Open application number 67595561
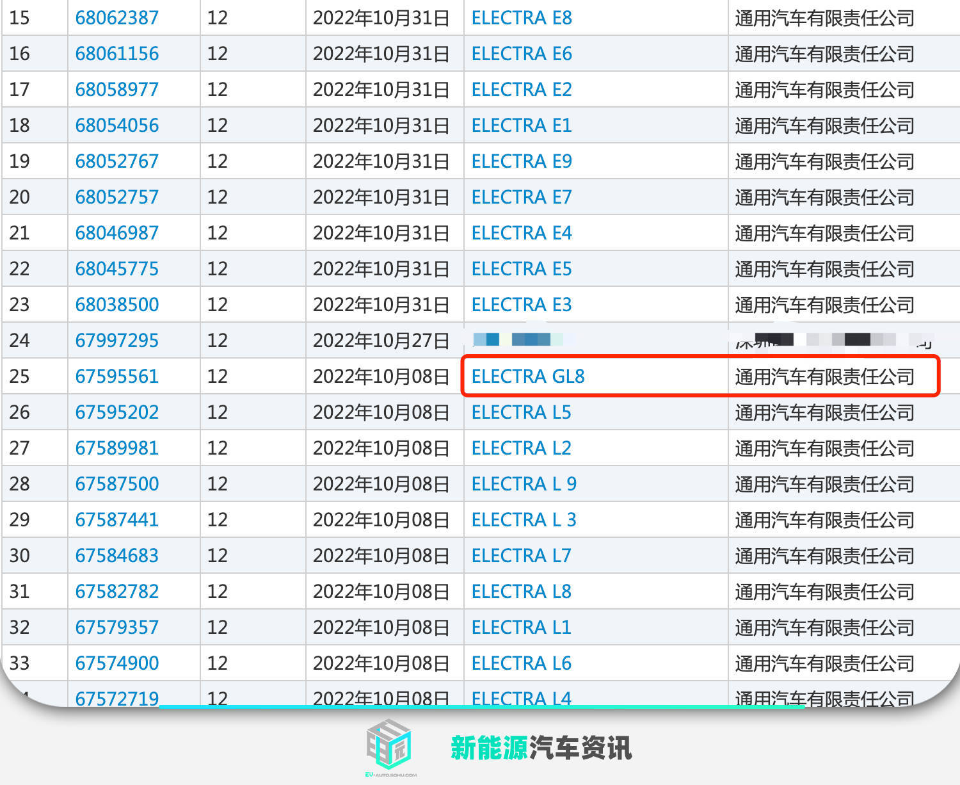The height and width of the screenshot is (785, 960). click(x=116, y=376)
